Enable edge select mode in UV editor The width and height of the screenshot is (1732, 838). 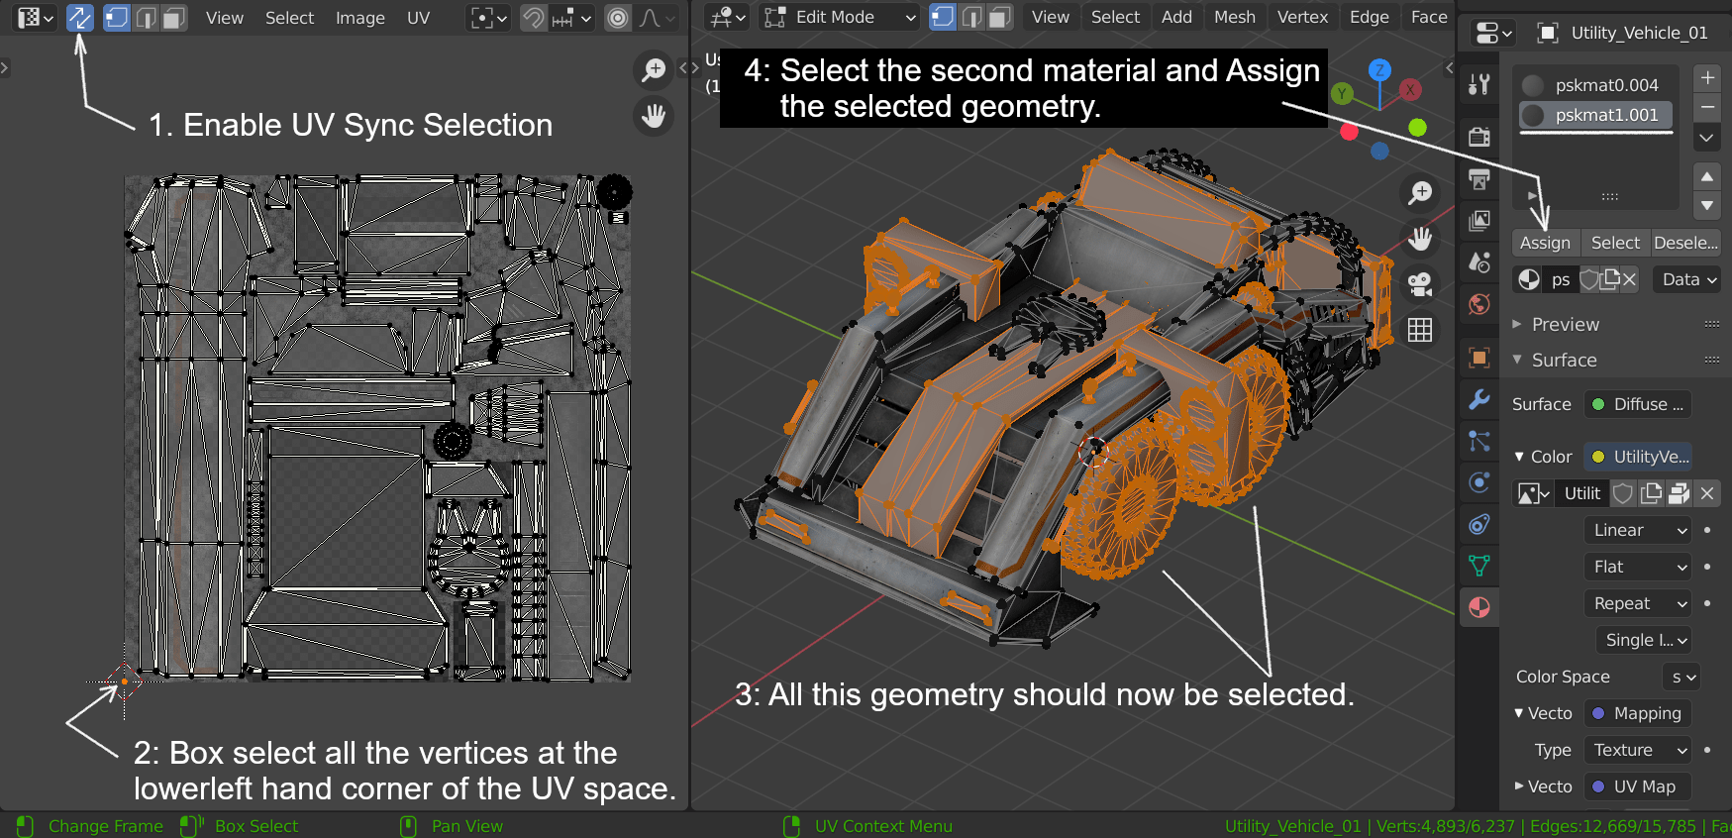click(x=147, y=18)
